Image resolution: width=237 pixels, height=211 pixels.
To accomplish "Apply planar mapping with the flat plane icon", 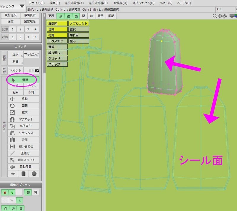I will click(x=13, y=174).
